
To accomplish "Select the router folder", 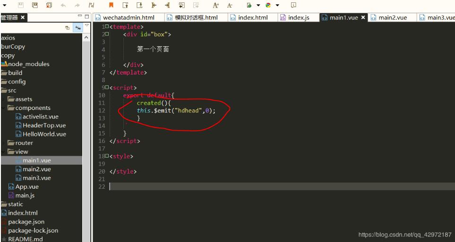I will [x=24, y=143].
